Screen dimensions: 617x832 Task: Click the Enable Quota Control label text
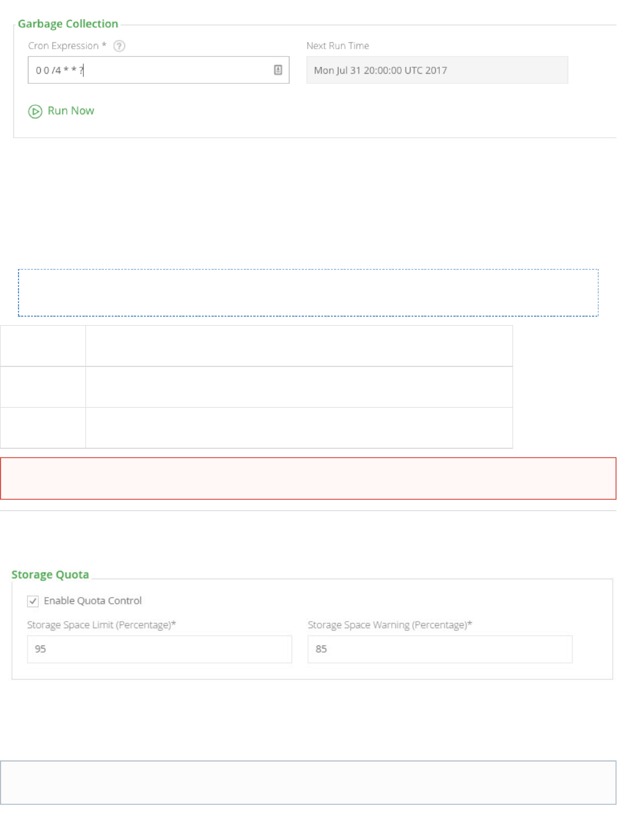tap(93, 601)
